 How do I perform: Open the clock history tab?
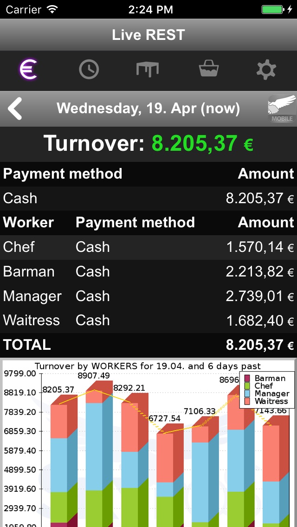click(x=89, y=70)
